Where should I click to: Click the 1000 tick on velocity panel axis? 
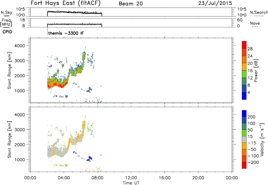tap(20, 160)
